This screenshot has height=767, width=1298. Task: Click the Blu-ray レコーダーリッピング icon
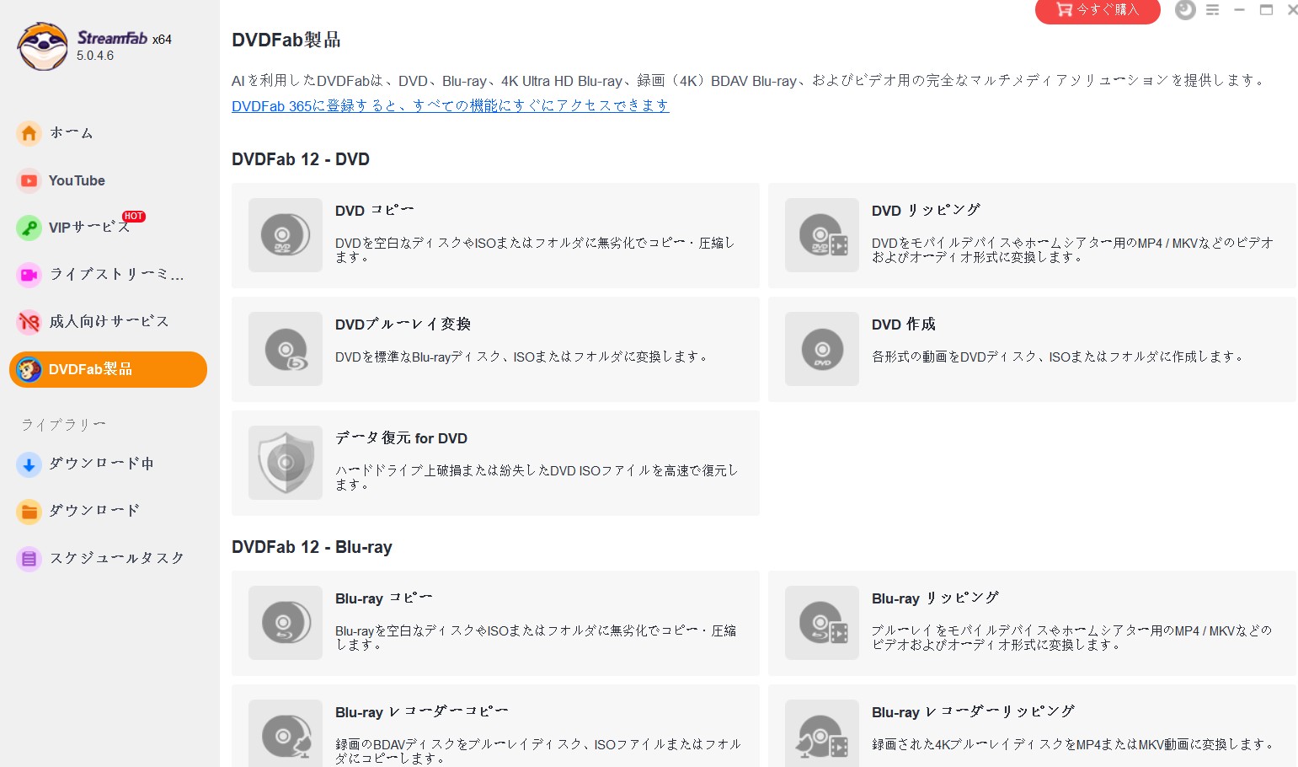click(821, 735)
